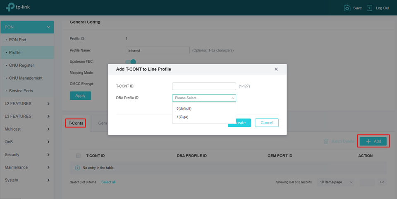The width and height of the screenshot is (397, 199).
Task: Click the Select all link
Action: [108, 182]
